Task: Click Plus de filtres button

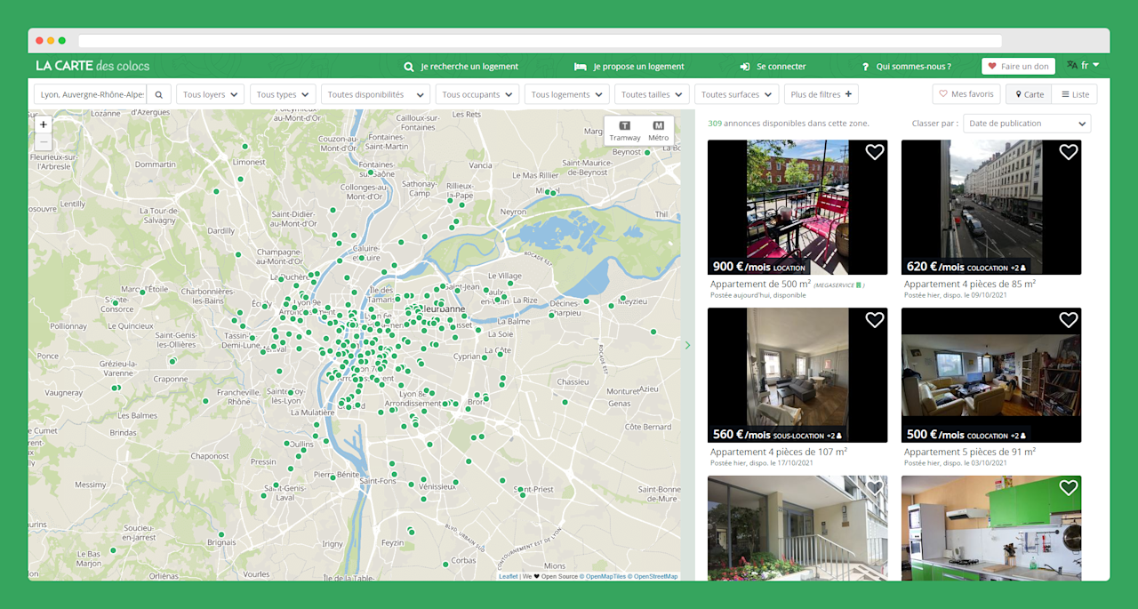Action: point(821,94)
